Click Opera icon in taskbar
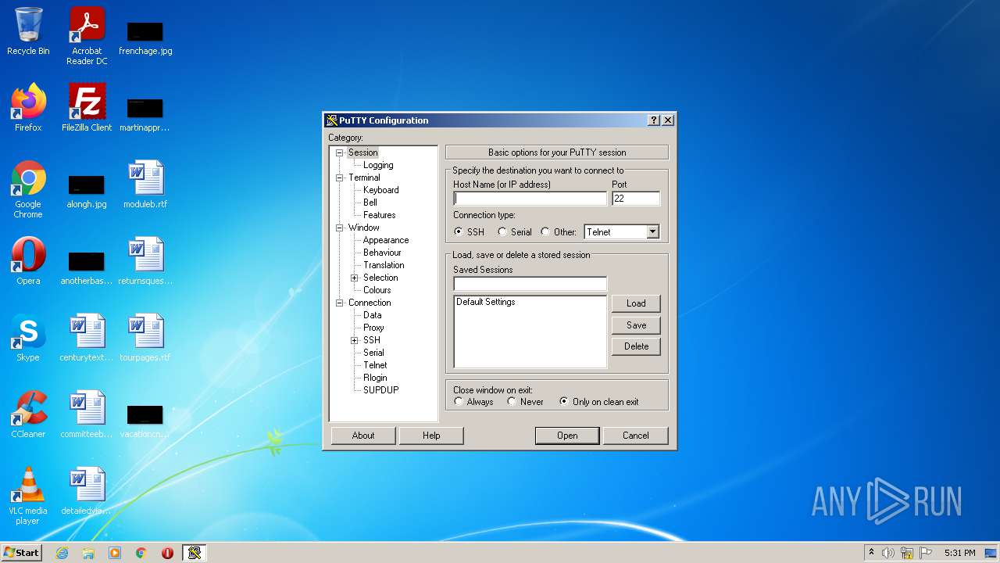Image resolution: width=1000 pixels, height=563 pixels. point(167,553)
